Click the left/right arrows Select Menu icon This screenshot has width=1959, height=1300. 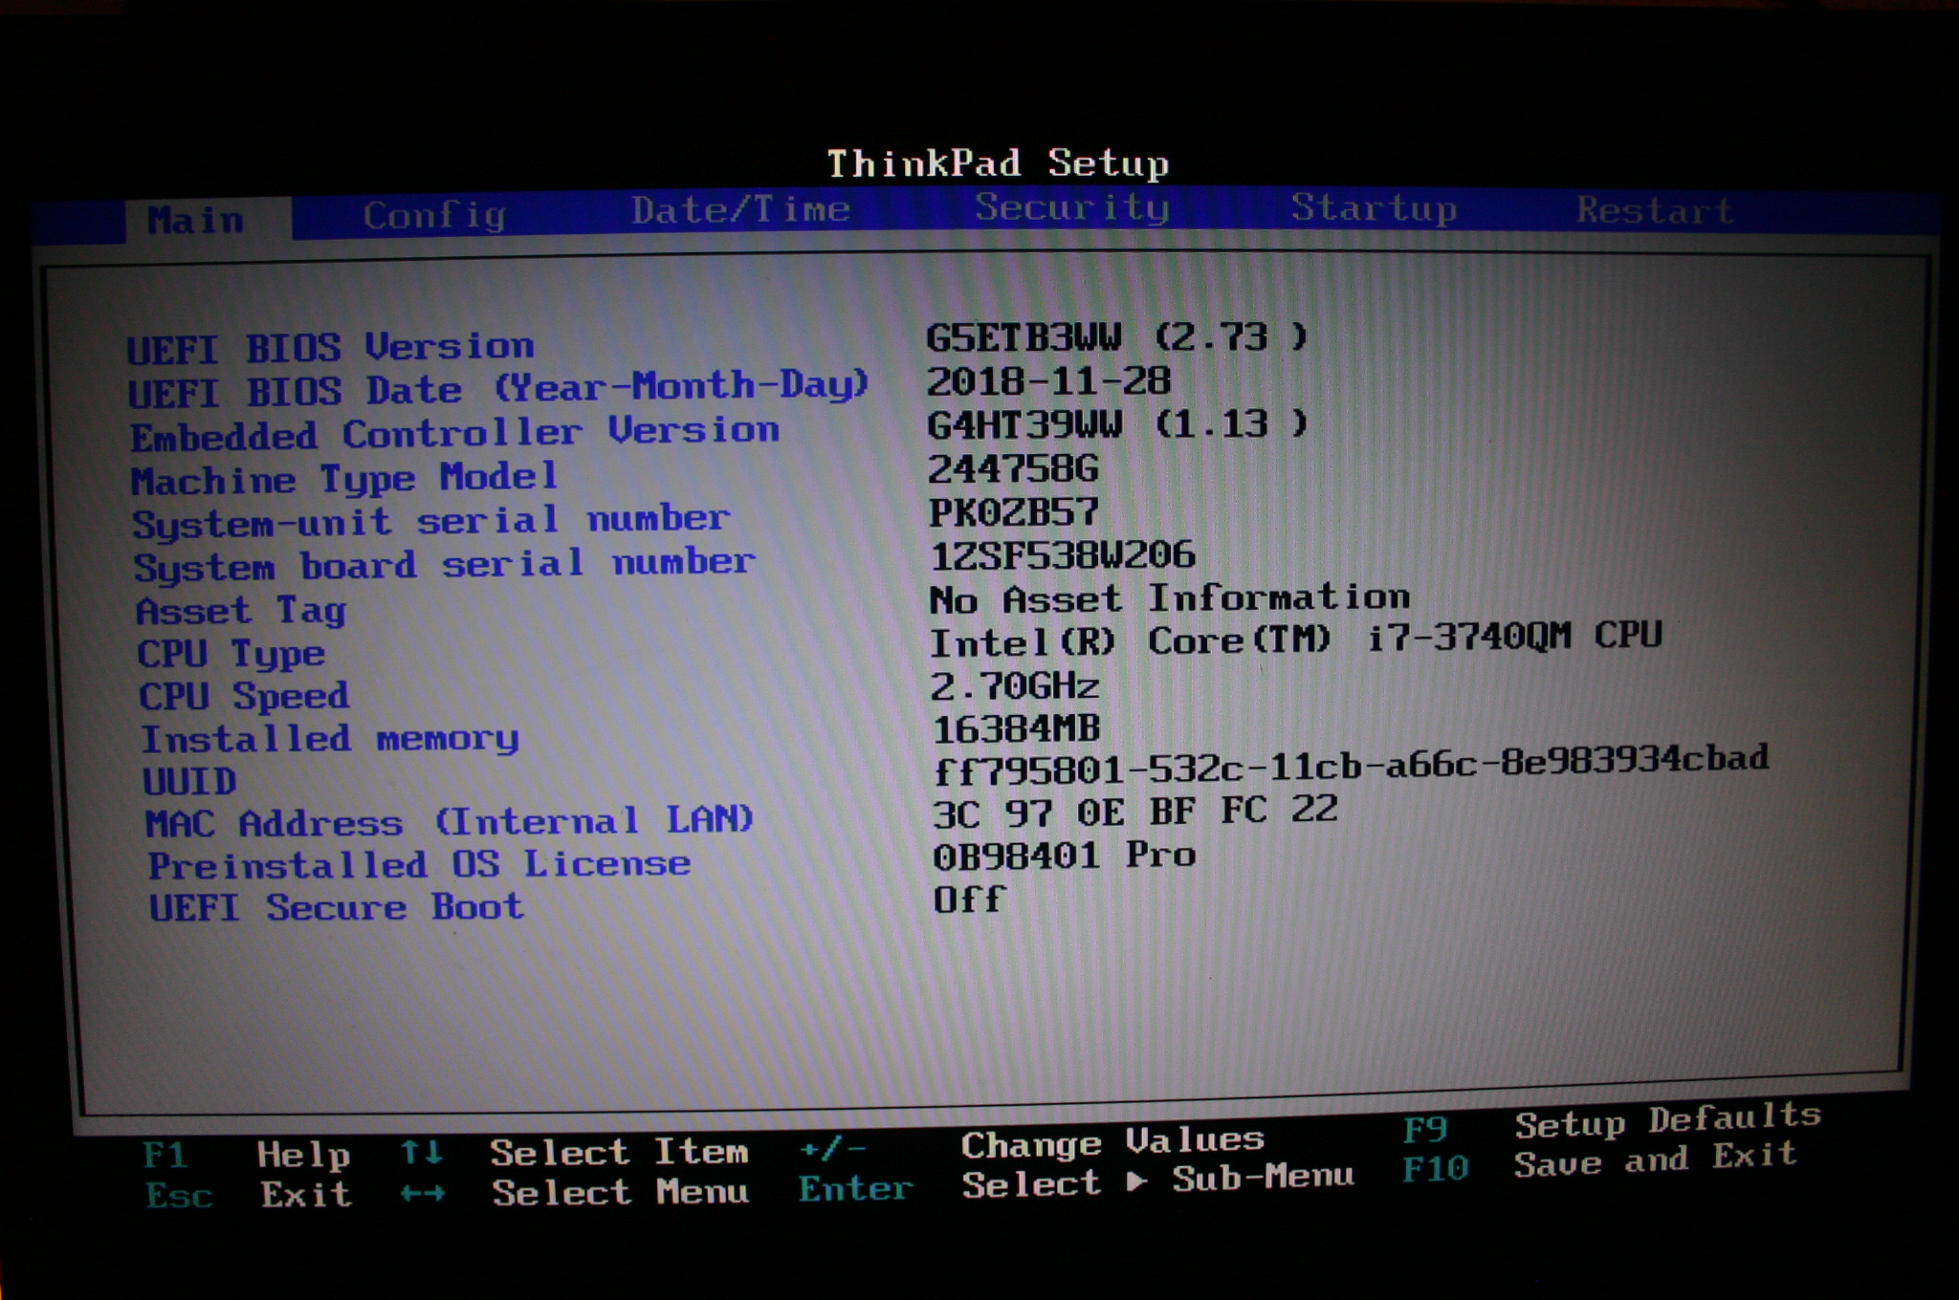point(422,1193)
